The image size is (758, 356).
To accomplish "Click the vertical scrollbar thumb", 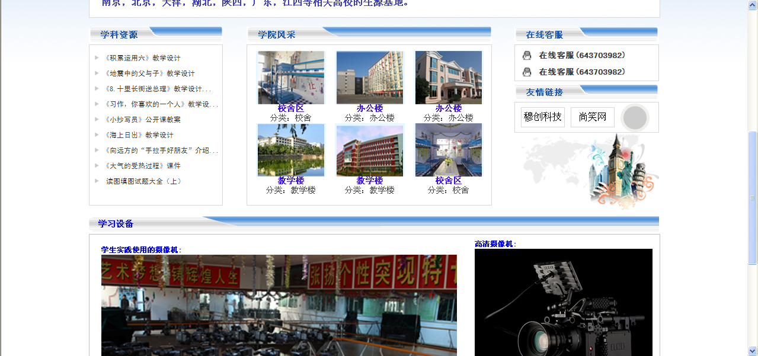I will (753, 197).
